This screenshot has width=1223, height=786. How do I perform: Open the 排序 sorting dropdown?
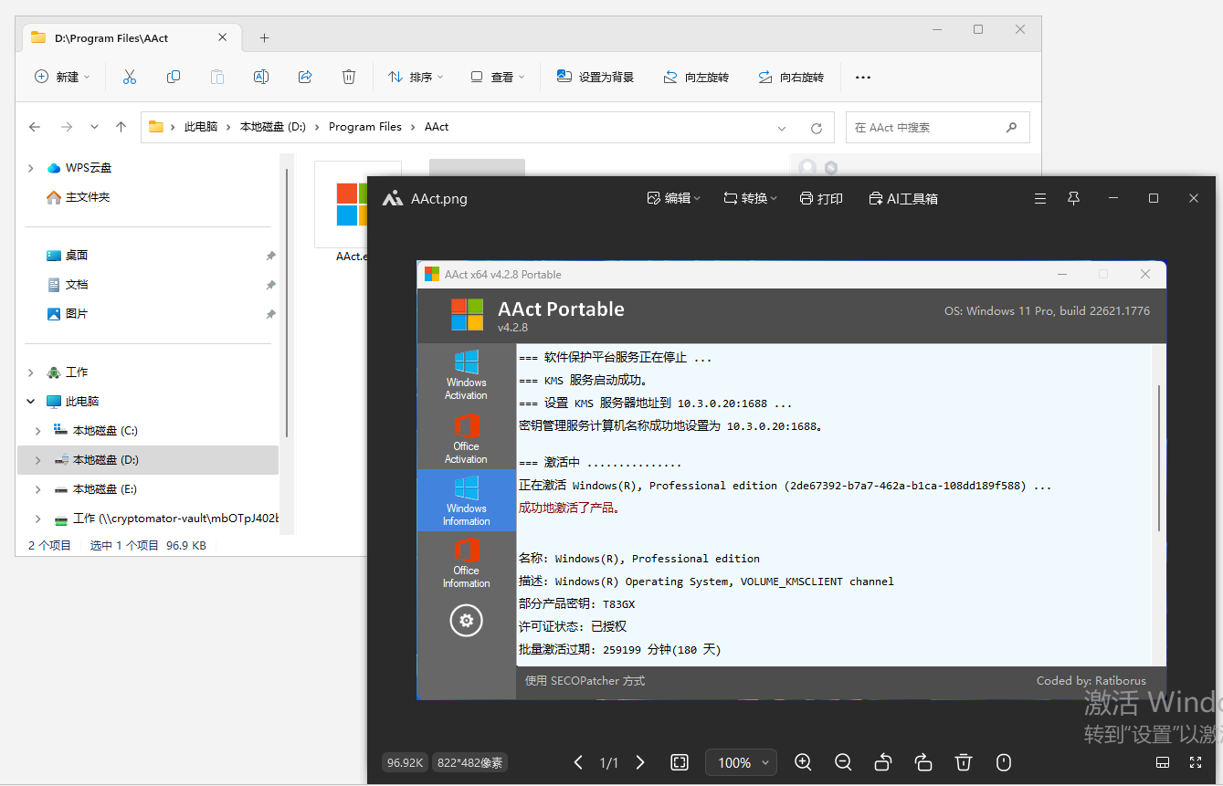click(x=416, y=77)
